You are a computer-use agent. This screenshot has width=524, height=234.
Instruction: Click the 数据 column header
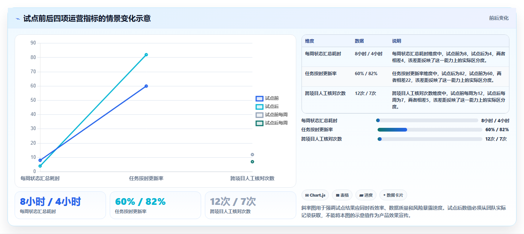pos(359,41)
